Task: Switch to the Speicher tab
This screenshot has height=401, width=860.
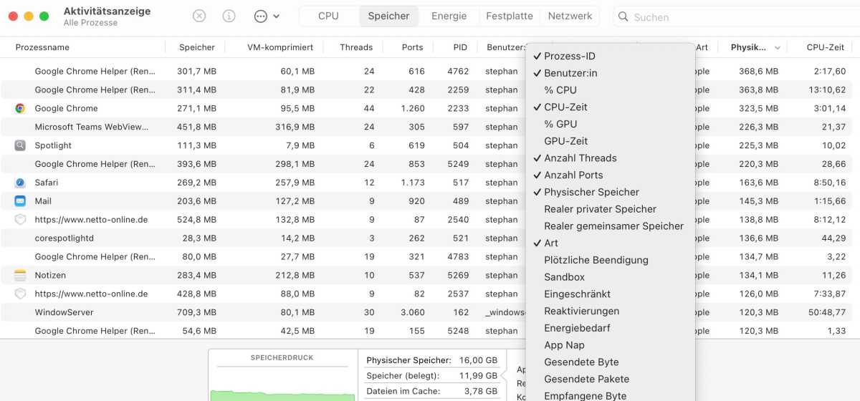Action: (x=388, y=16)
